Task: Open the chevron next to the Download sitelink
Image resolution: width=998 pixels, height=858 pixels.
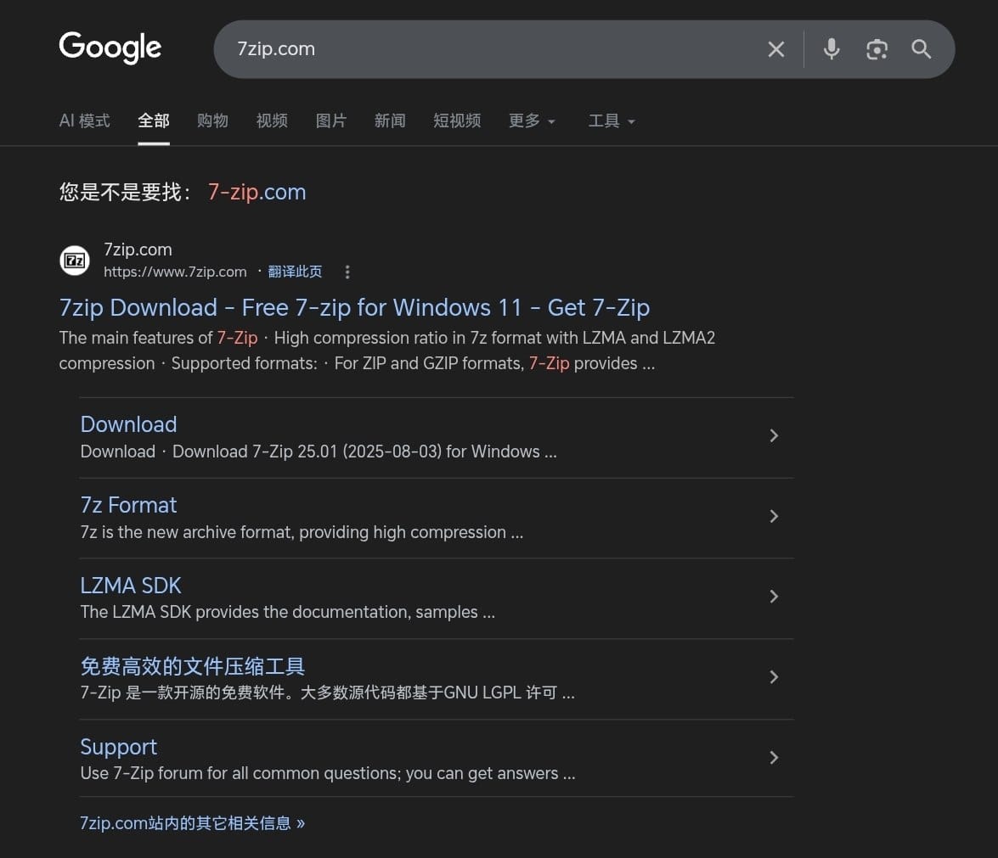Action: click(774, 435)
